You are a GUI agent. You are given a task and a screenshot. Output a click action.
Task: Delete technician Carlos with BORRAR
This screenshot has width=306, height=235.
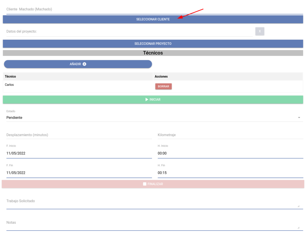[x=163, y=86]
